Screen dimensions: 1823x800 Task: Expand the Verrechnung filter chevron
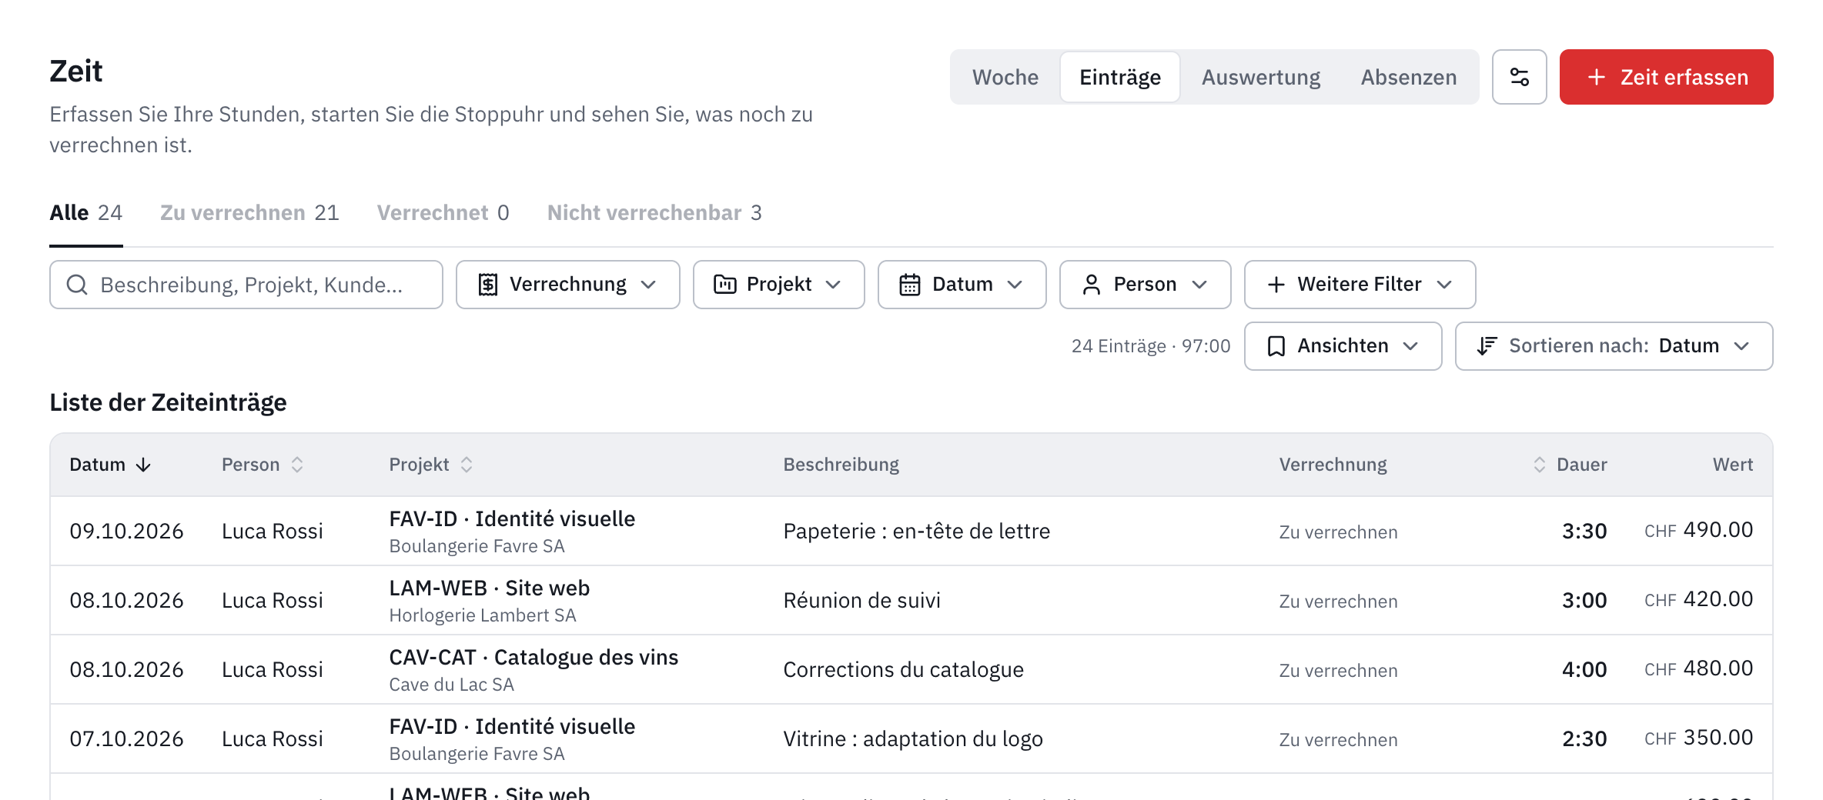649,285
